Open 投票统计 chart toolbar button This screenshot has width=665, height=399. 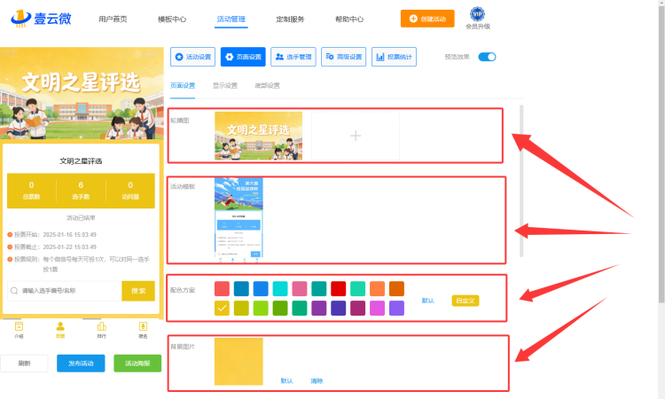(394, 57)
